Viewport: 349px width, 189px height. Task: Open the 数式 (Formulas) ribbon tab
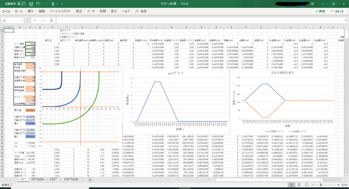(79, 11)
